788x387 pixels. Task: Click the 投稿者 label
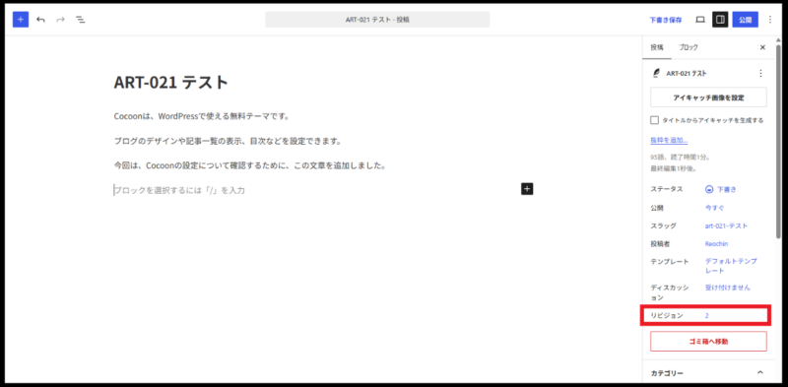click(x=660, y=244)
